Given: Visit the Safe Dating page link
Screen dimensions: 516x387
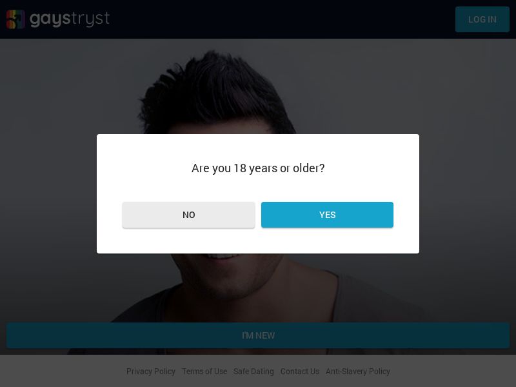Looking at the screenshot, I should [x=253, y=372].
